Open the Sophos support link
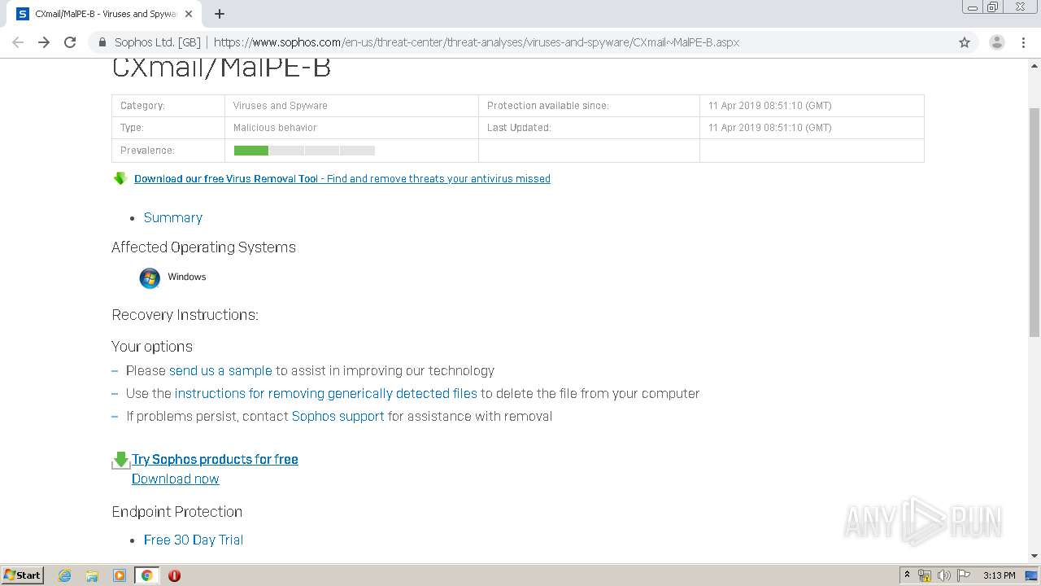Screen dimensions: 1041x586 pyautogui.click(x=338, y=416)
